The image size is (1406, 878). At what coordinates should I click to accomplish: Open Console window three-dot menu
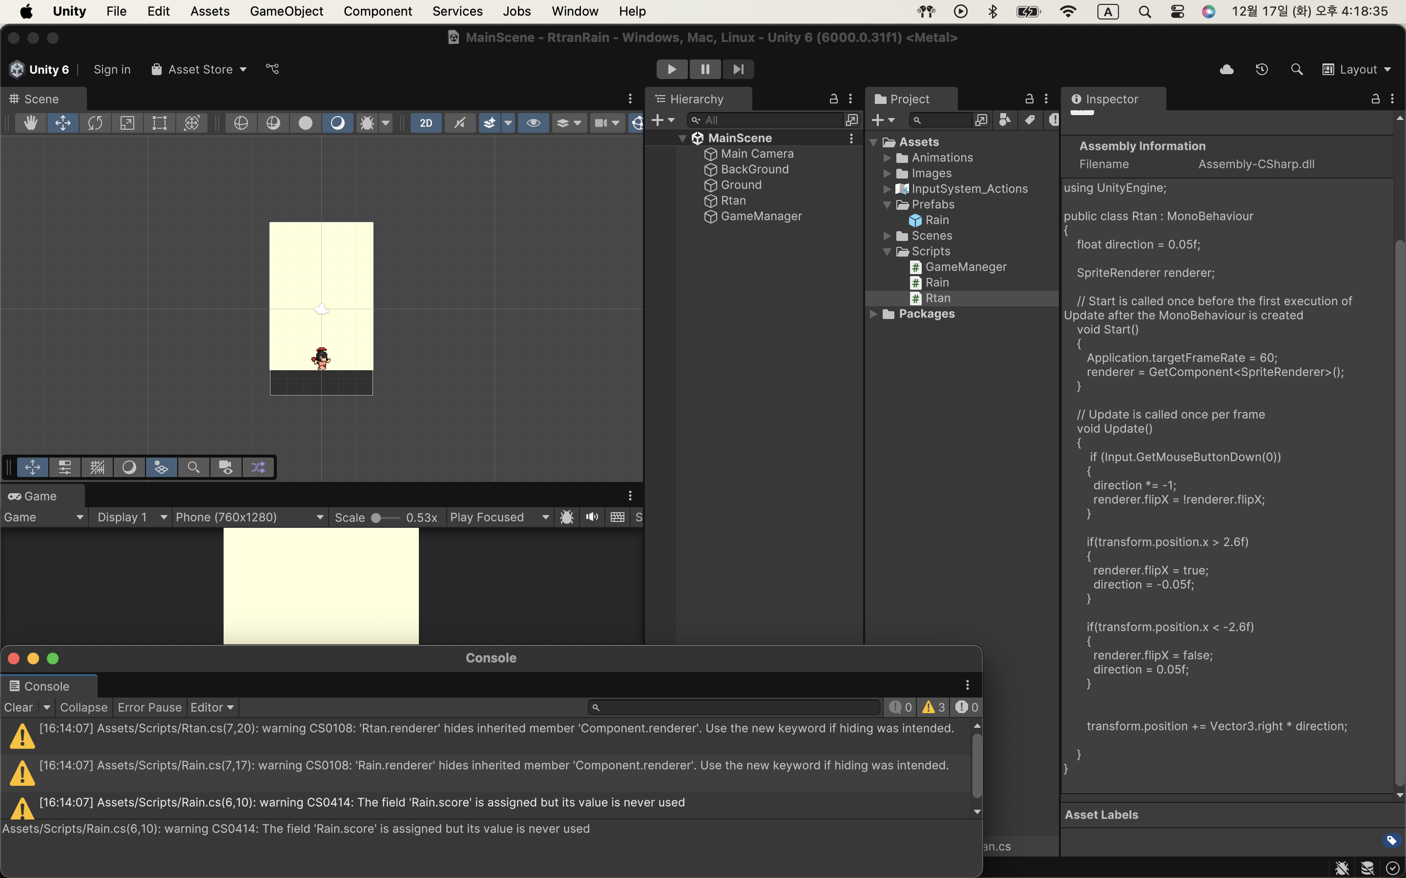click(x=967, y=685)
